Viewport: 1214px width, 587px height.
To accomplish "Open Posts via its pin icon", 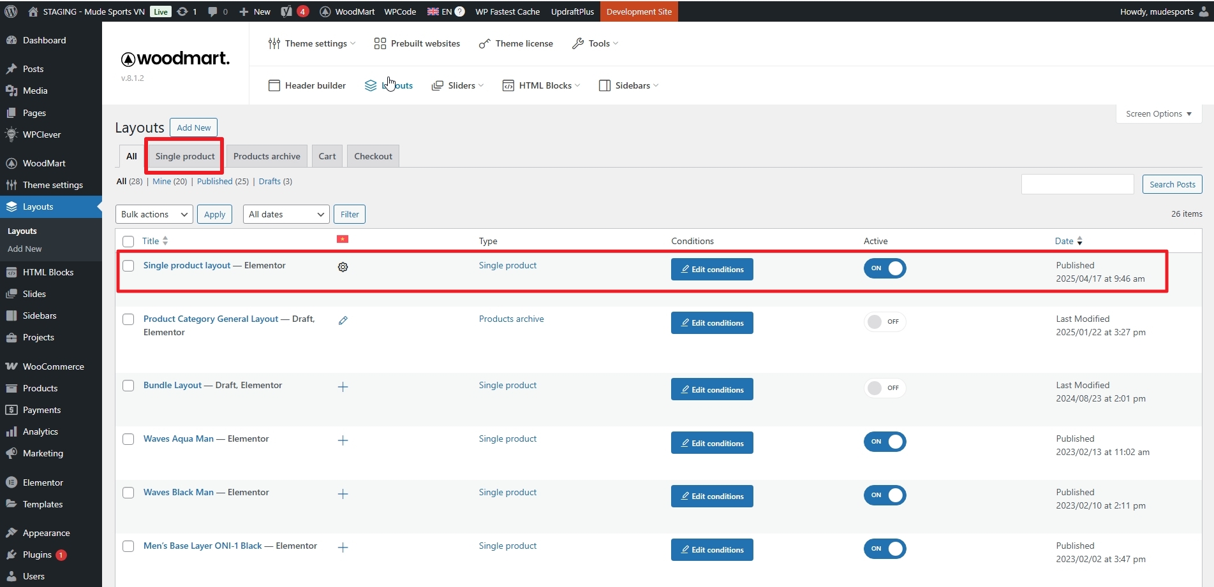I will tap(11, 69).
